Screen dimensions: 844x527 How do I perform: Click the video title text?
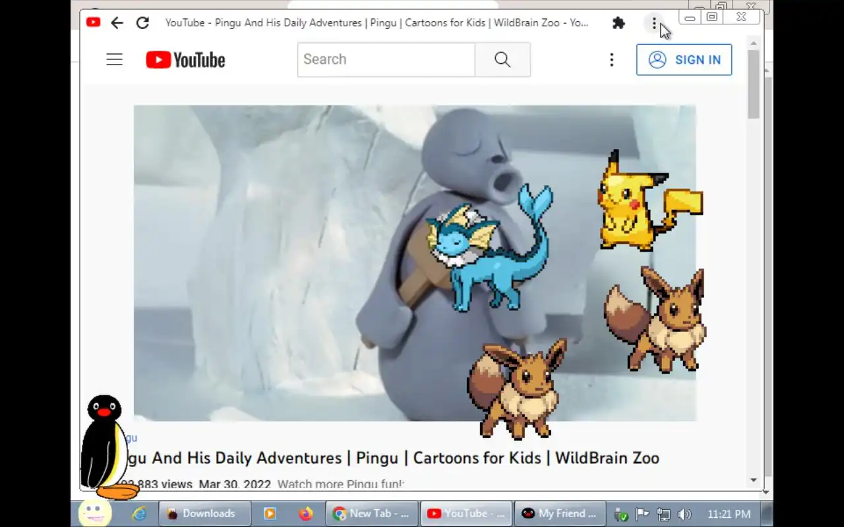(x=393, y=458)
